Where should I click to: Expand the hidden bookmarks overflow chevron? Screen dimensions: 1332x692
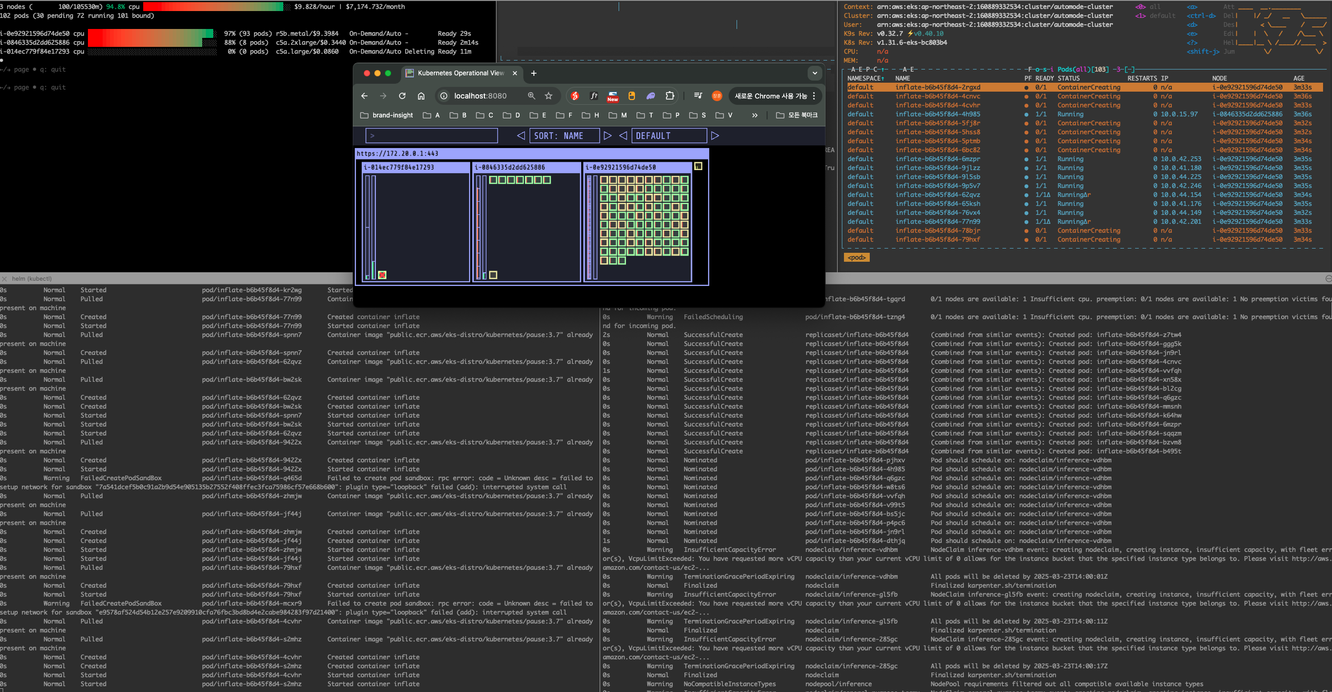coord(755,115)
